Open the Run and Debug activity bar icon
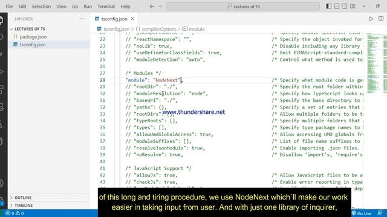This screenshot has width=387, height=217. (x=1, y=72)
